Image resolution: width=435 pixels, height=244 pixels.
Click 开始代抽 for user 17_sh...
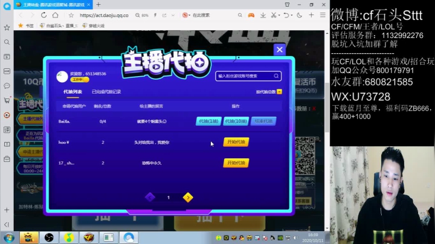tap(236, 162)
